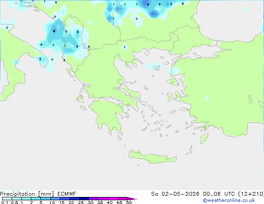Click the purple arrow tip past 50
The image size is (264, 204).
tap(132, 199)
